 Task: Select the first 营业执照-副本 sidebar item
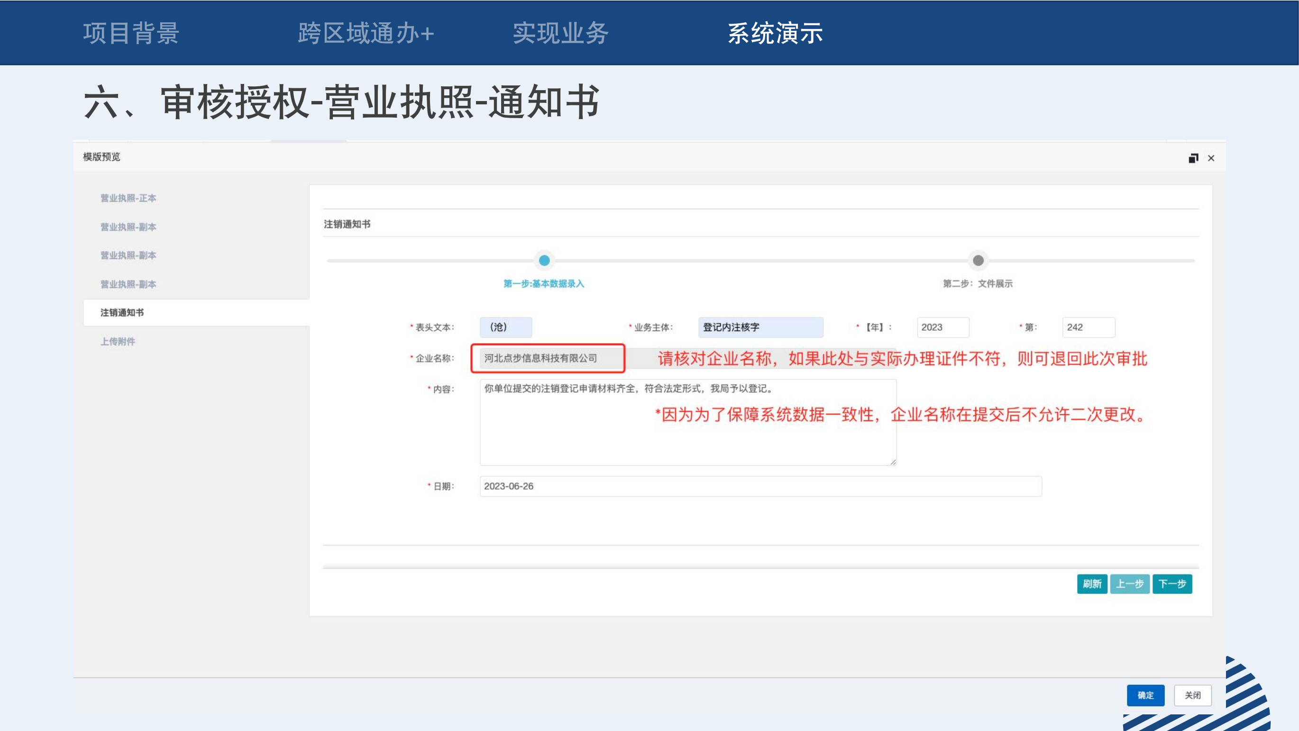(128, 227)
